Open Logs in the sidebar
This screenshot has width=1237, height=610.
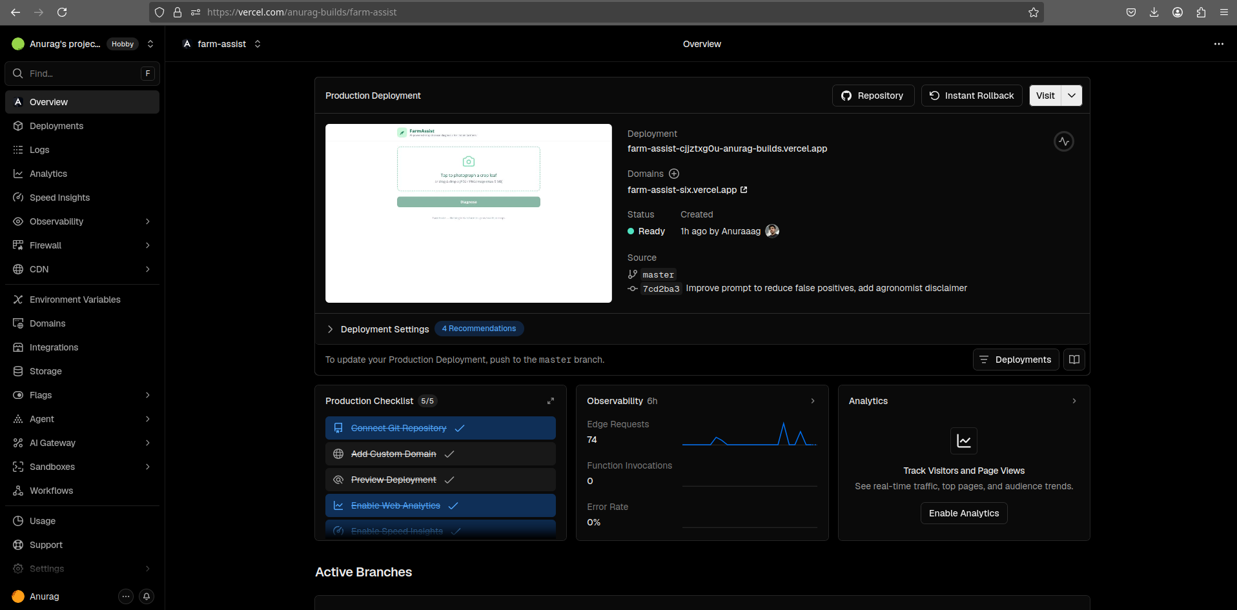pyautogui.click(x=82, y=150)
